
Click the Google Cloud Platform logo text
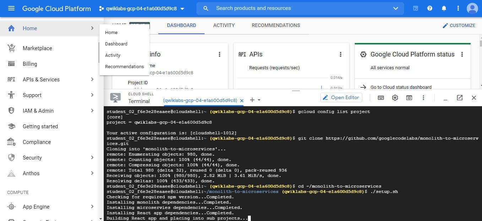[x=56, y=9]
